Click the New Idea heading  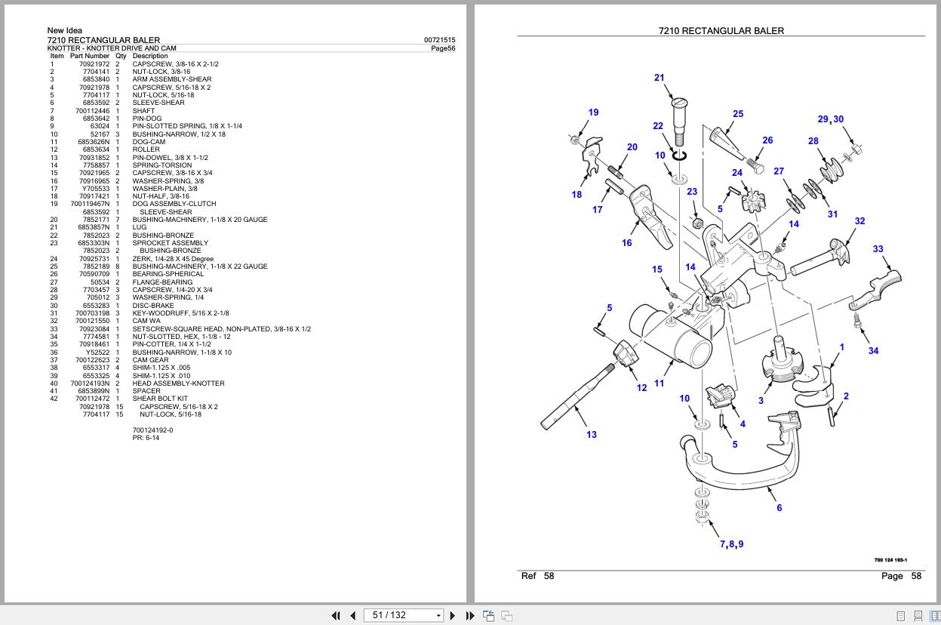(65, 31)
